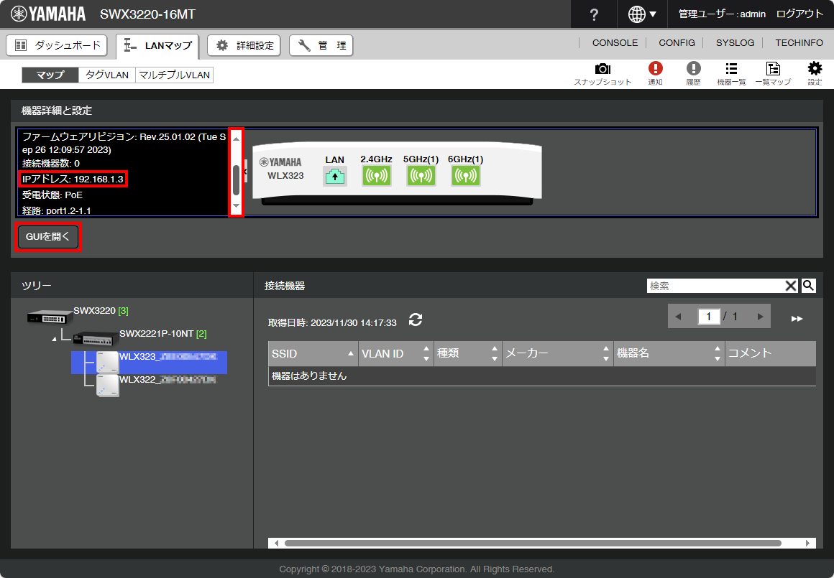Click the help question mark icon

pyautogui.click(x=594, y=14)
